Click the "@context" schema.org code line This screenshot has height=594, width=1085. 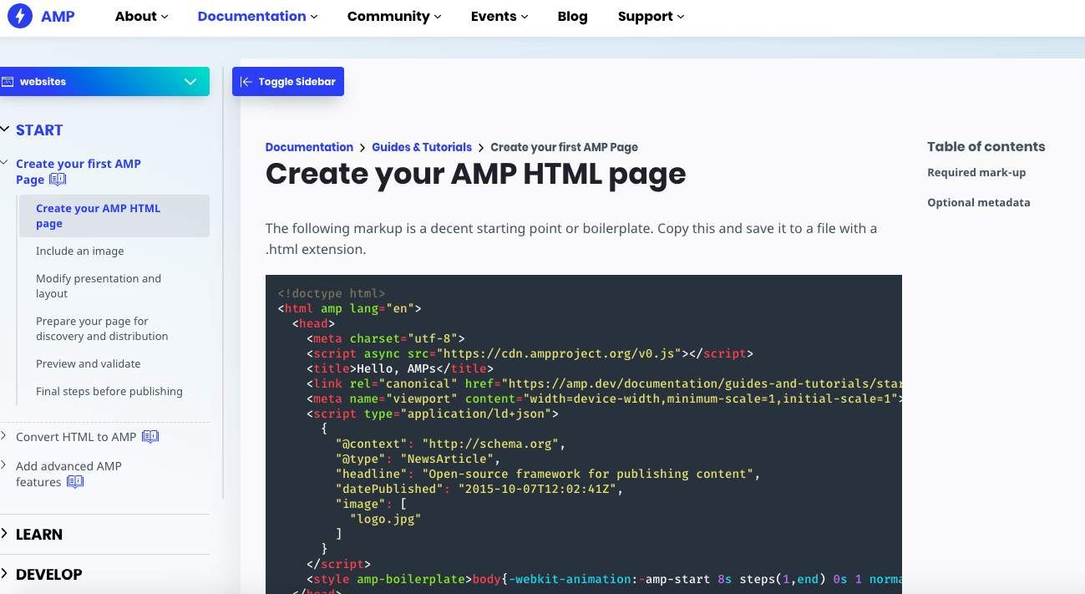click(451, 444)
